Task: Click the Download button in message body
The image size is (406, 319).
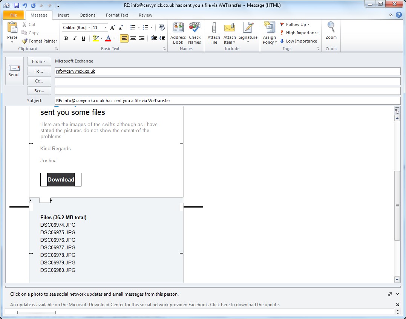Action: tap(61, 180)
